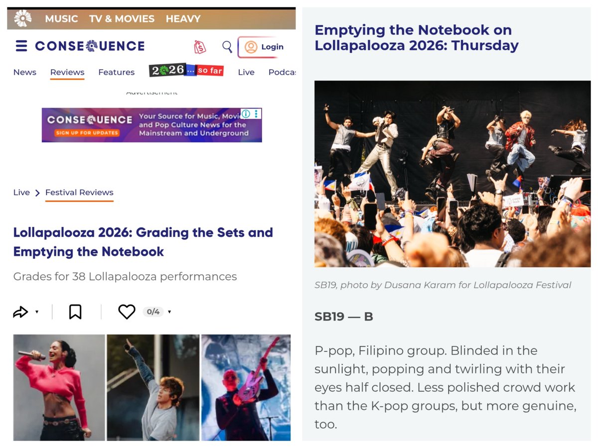Expand the reactions dropdown next to 0/4
The width and height of the screenshot is (598, 448).
pos(169,312)
